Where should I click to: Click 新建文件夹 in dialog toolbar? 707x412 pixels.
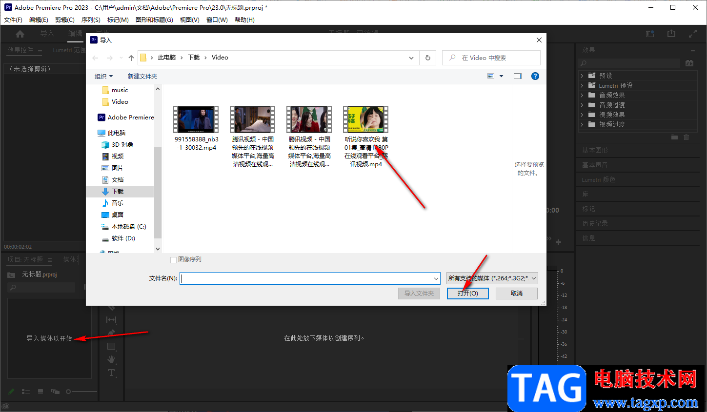click(142, 77)
